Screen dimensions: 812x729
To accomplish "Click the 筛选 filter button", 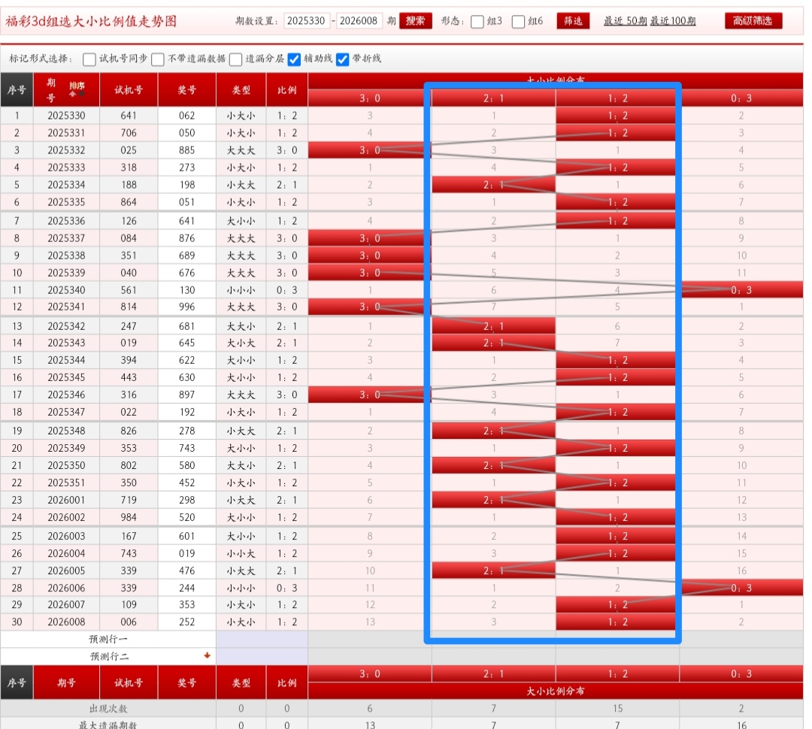I will (573, 21).
